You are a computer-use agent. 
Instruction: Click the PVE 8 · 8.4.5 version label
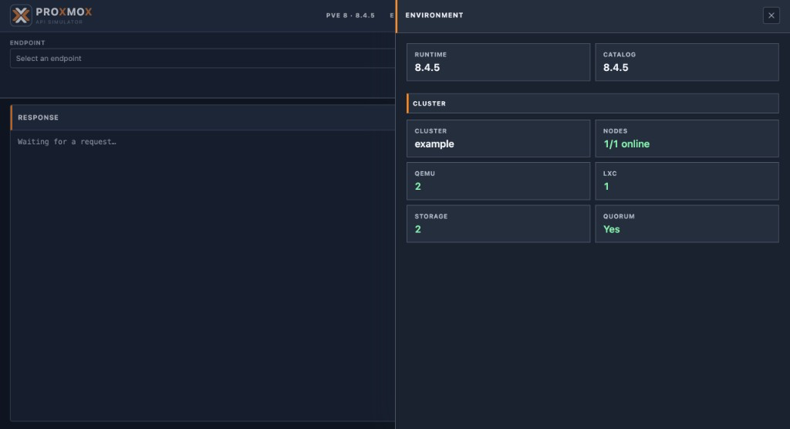pos(350,15)
